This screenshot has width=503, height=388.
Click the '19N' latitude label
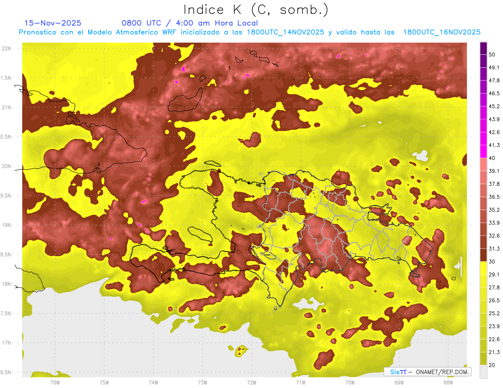(x=7, y=225)
